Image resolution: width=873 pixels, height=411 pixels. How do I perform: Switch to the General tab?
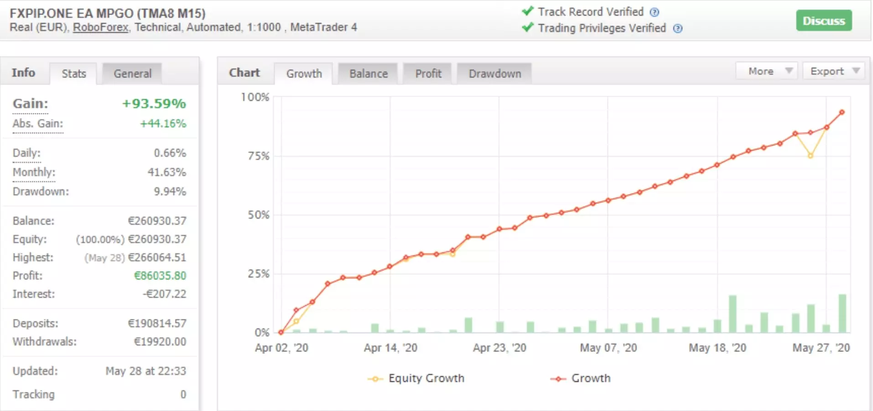pyautogui.click(x=132, y=74)
